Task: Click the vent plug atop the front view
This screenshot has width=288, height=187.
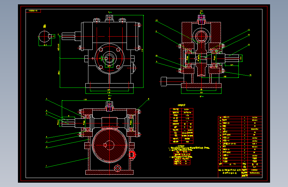Action: (x=110, y=18)
